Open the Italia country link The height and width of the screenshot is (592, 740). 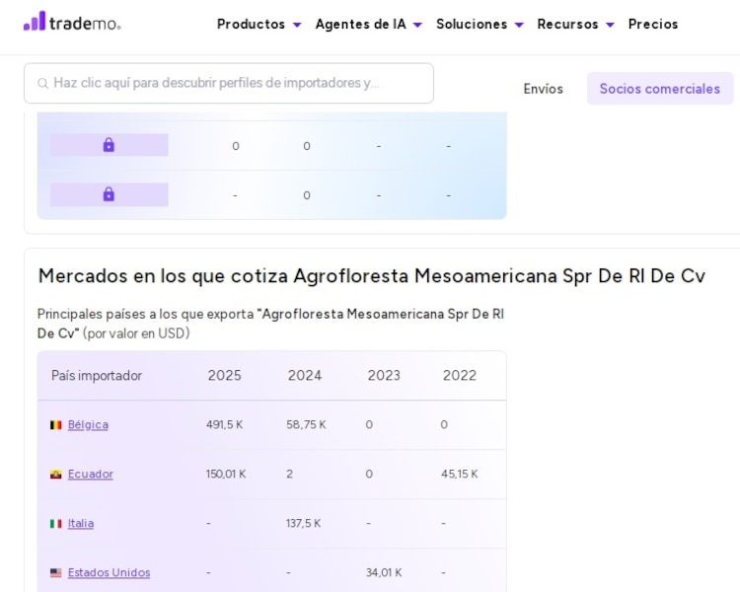80,523
